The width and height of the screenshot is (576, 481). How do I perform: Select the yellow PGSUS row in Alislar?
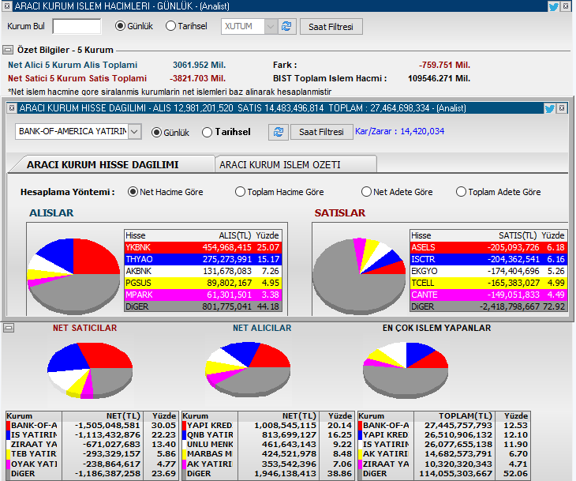pyautogui.click(x=203, y=283)
